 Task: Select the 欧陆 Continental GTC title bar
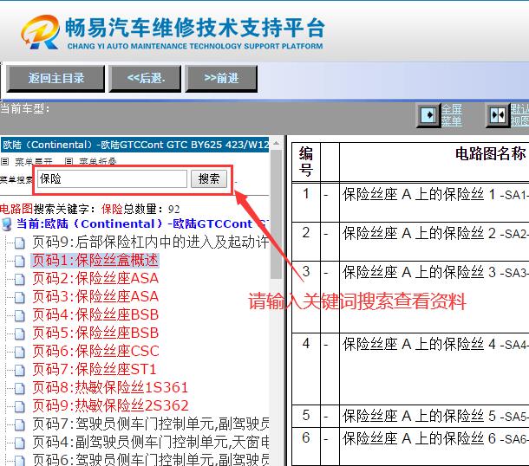pos(135,145)
